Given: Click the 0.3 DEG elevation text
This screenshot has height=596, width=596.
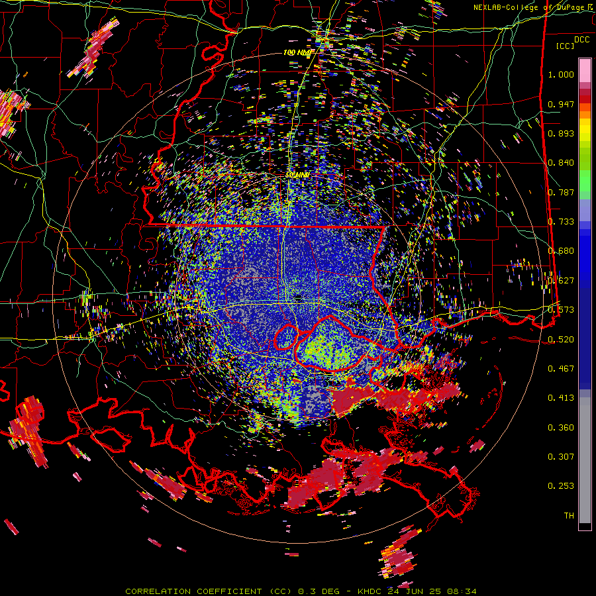Looking at the screenshot, I should point(319,591).
